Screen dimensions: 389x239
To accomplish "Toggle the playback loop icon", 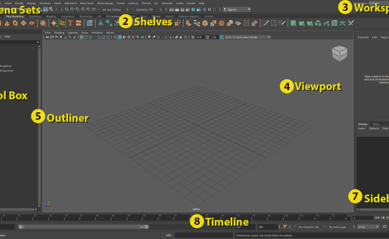I will tap(385, 226).
